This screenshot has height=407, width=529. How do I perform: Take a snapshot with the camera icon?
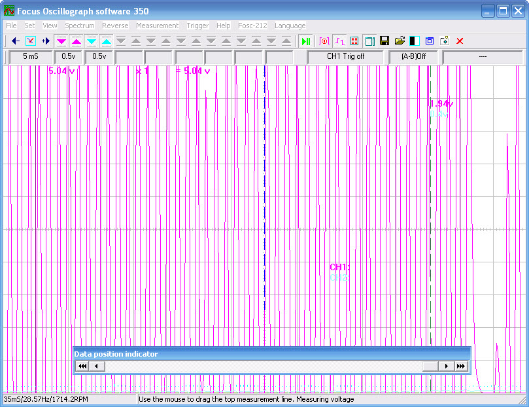445,41
